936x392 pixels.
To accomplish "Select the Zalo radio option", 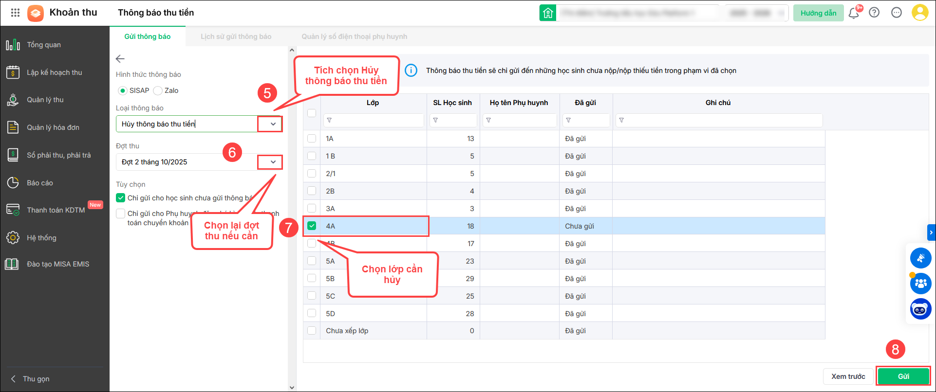I will point(158,90).
